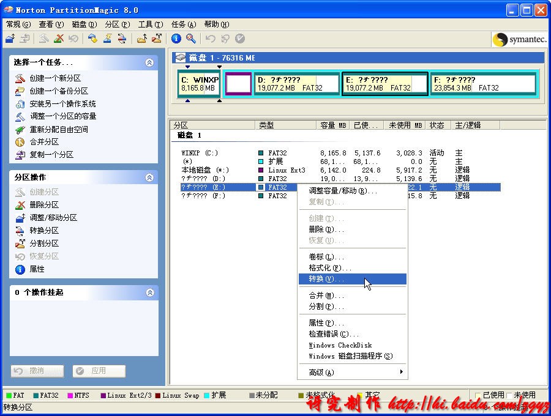Choose 删除(D)... in context menu
This screenshot has height=416, width=551.
(353, 229)
